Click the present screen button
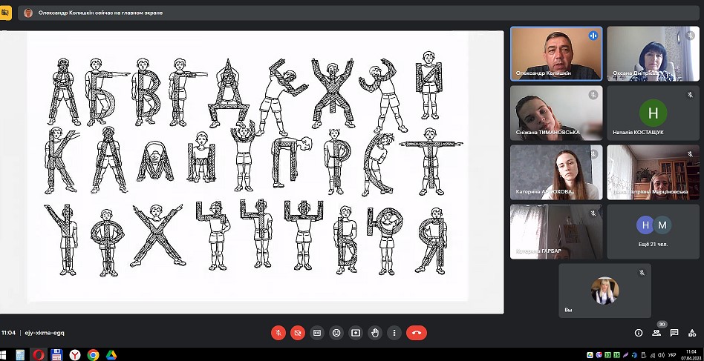The width and height of the screenshot is (704, 361). [x=356, y=333]
